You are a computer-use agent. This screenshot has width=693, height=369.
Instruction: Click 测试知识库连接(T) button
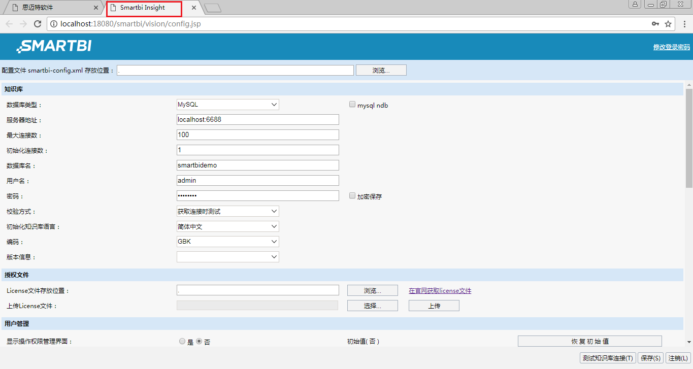tap(608, 358)
